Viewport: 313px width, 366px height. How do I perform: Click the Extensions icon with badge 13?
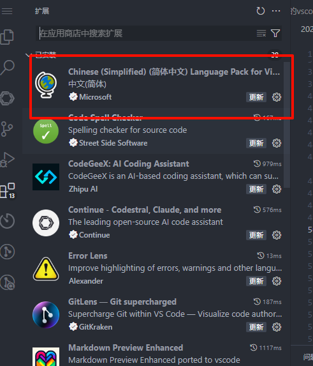(8, 190)
